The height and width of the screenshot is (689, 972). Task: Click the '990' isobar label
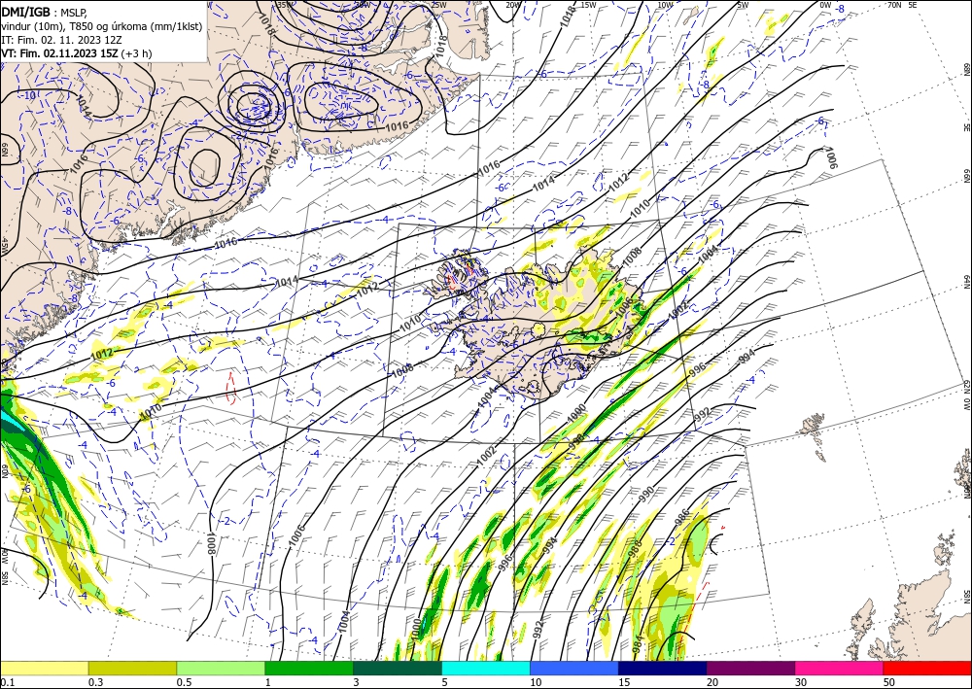click(x=646, y=494)
